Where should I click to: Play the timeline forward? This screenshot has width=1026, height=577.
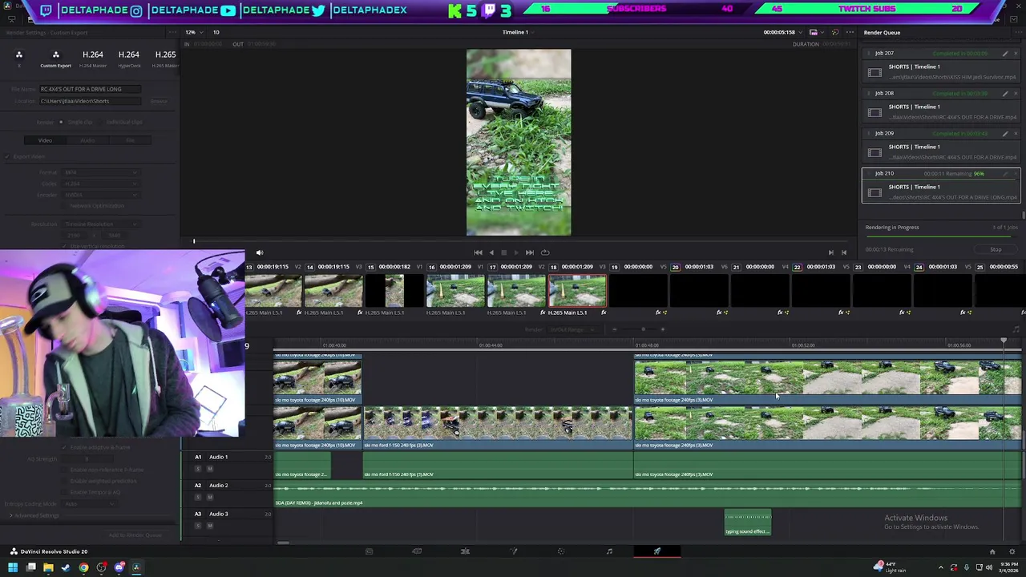pyautogui.click(x=516, y=252)
